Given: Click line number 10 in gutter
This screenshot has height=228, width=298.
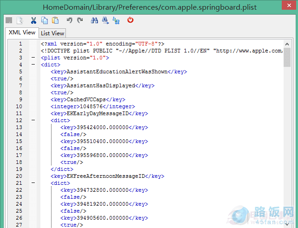Looking at the screenshot, I should pyautogui.click(x=19, y=106).
